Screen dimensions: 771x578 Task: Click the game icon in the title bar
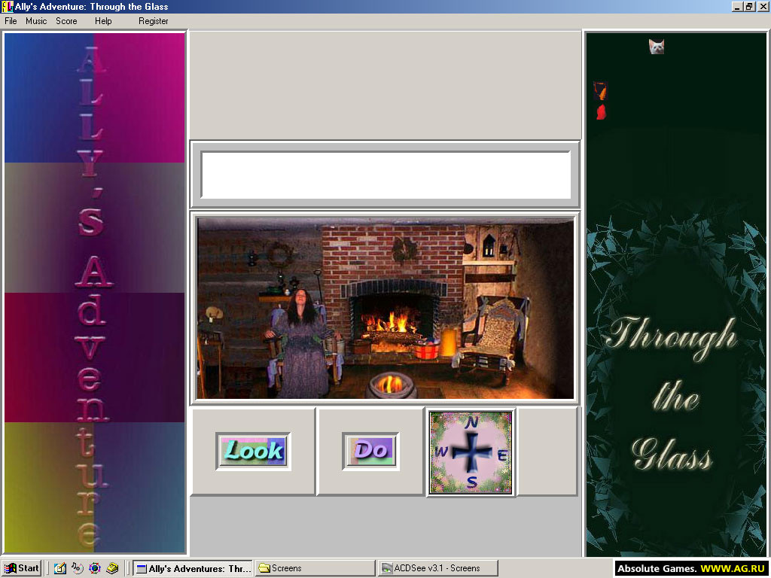point(8,6)
